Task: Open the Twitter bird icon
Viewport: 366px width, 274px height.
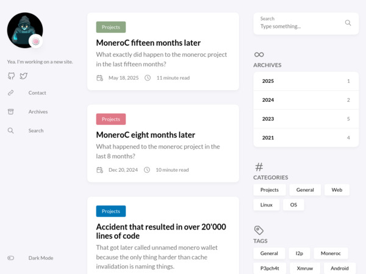Action: coord(24,76)
